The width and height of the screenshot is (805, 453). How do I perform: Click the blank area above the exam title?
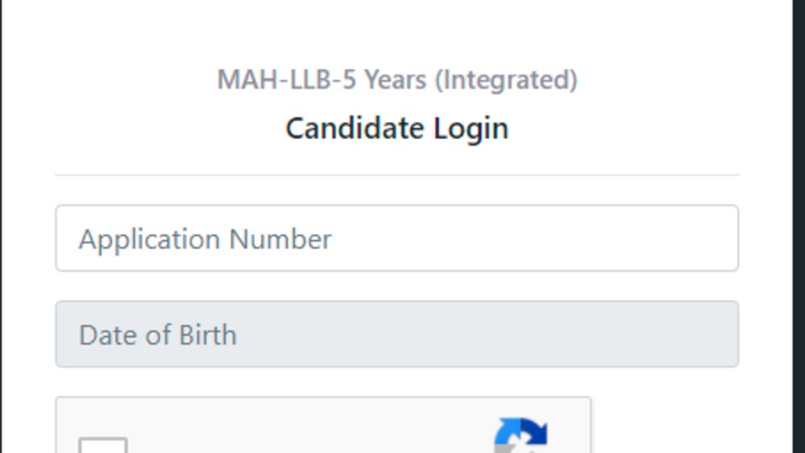[x=397, y=31]
